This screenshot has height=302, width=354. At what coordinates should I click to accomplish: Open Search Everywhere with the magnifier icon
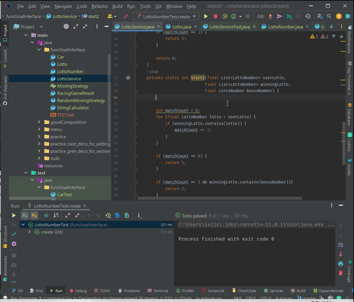click(x=329, y=17)
